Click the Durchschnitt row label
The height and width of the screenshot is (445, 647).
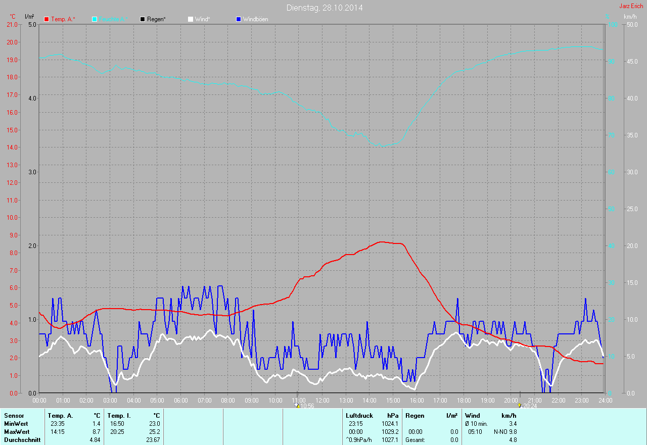(22, 440)
